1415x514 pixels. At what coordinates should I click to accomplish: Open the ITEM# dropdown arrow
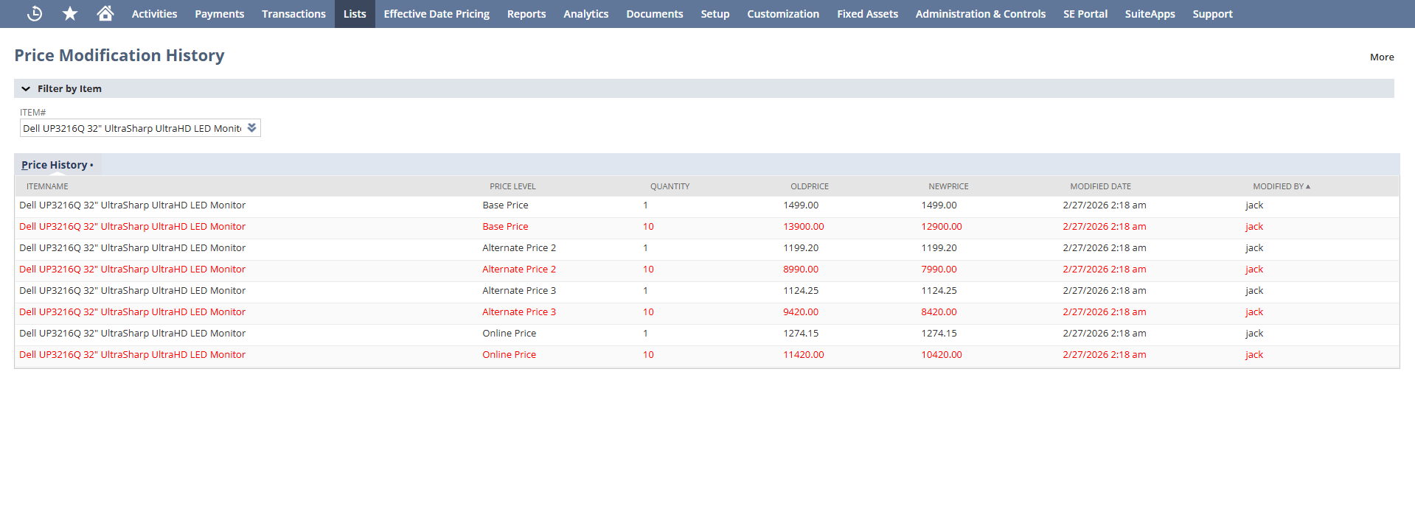pos(251,128)
